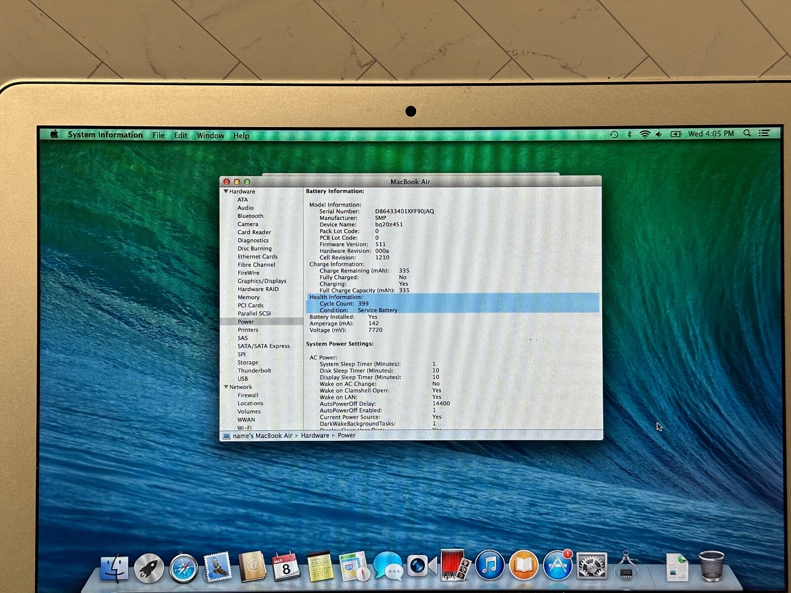Open the Window menu
This screenshot has width=791, height=593.
pos(211,135)
